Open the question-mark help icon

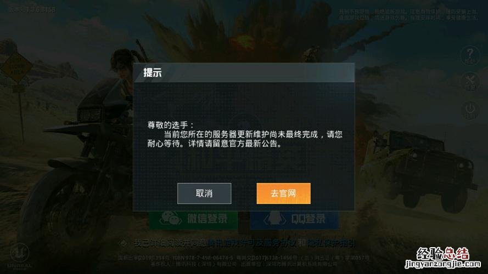tap(470, 55)
